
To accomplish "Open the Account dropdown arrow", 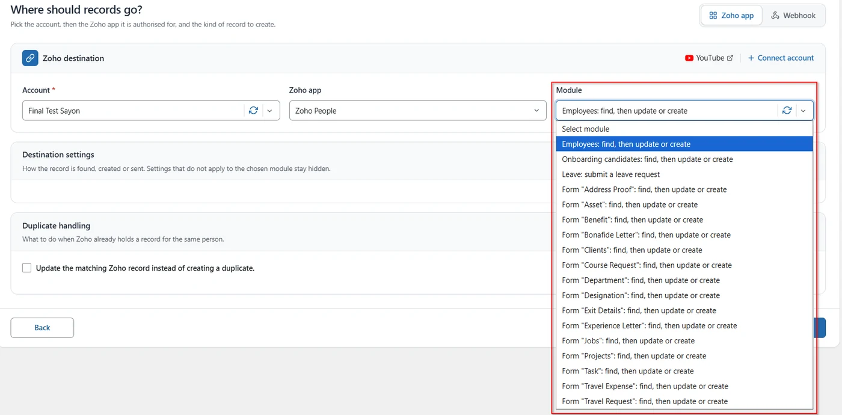I will pos(269,111).
